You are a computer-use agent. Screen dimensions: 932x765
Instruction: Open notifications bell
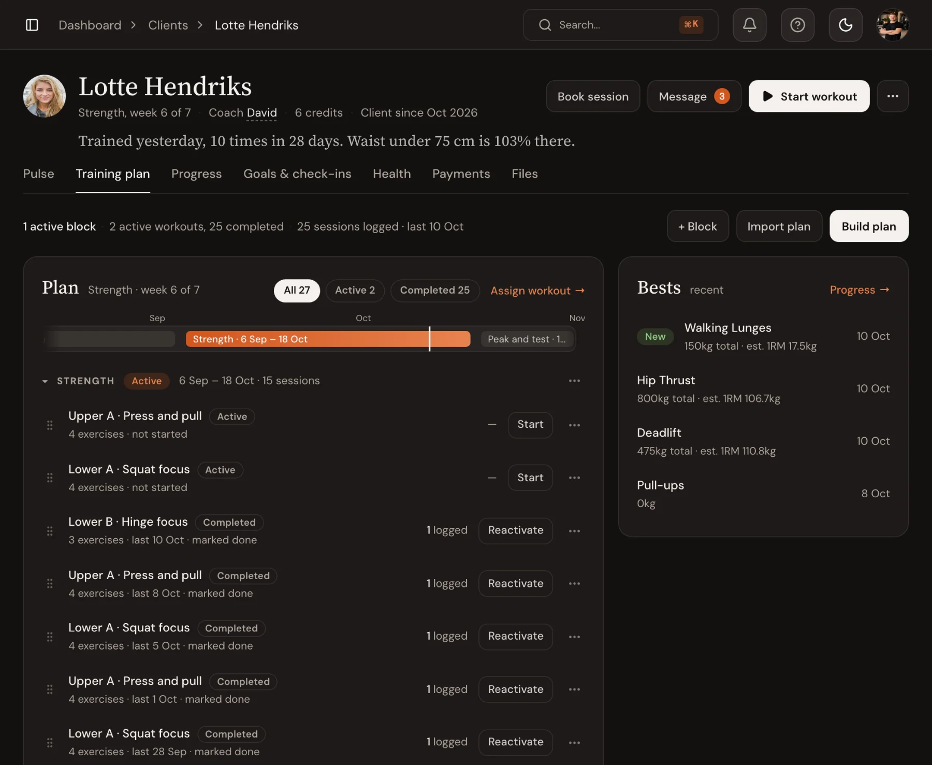tap(749, 25)
